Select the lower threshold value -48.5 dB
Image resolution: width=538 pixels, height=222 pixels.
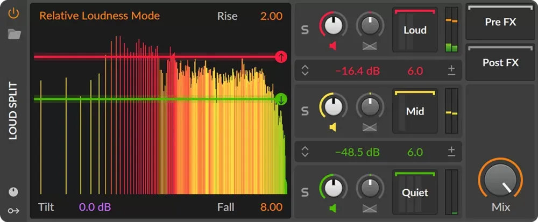(357, 153)
